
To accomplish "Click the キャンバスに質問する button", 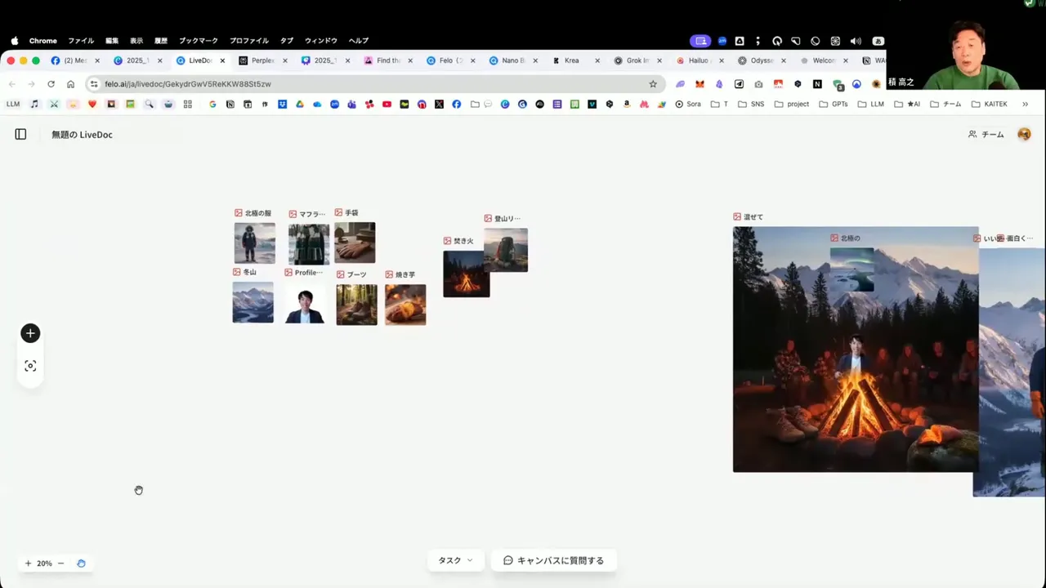I will coord(554,560).
